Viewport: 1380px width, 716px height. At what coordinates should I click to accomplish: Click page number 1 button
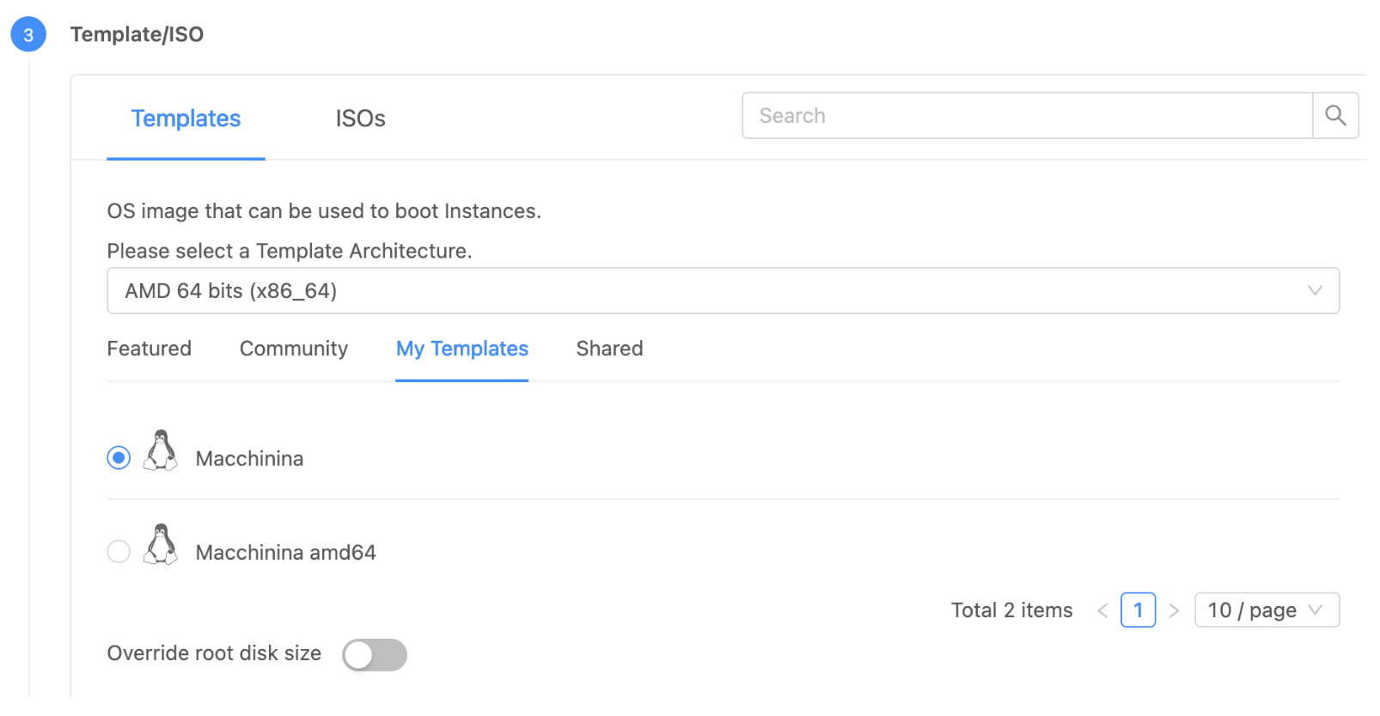point(1138,610)
